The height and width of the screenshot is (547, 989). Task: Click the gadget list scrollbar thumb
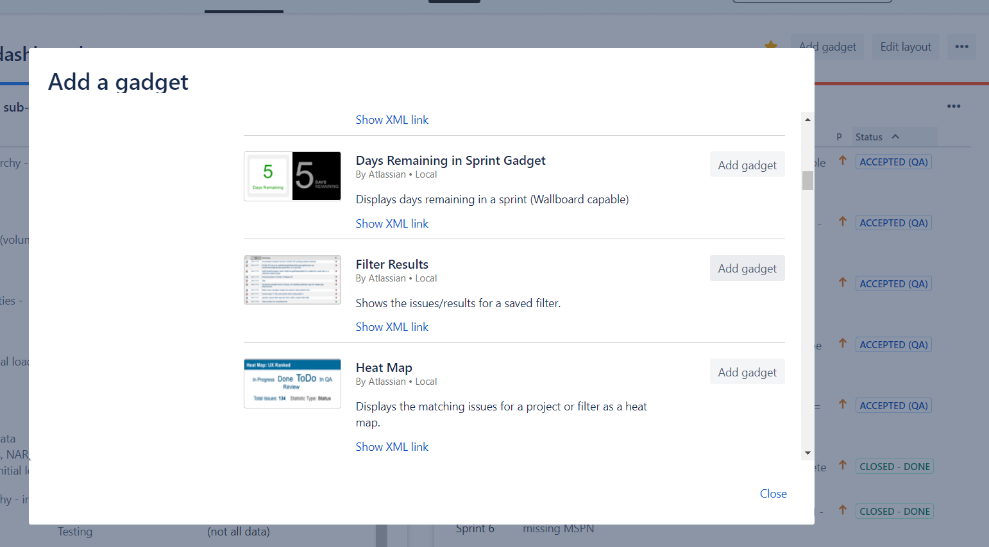pos(807,181)
